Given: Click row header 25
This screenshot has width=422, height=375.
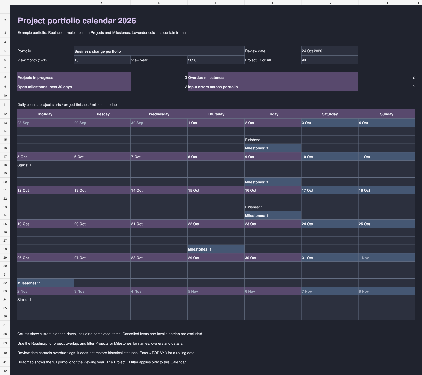Looking at the screenshot, I should [5, 224].
